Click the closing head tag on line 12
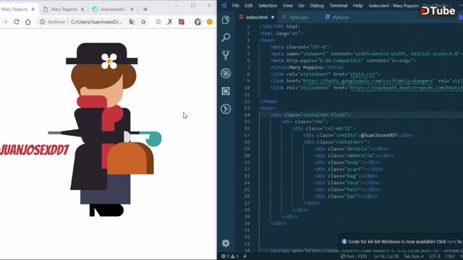The image size is (463, 260). point(268,101)
